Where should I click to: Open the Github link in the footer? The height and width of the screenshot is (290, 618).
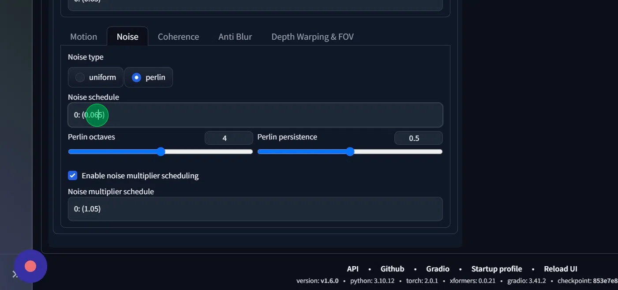coord(392,268)
